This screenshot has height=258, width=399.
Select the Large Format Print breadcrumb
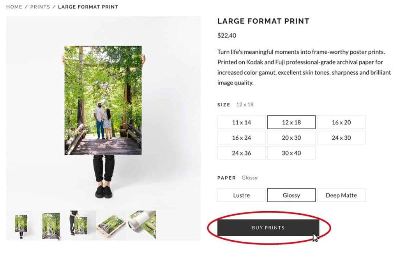click(88, 7)
